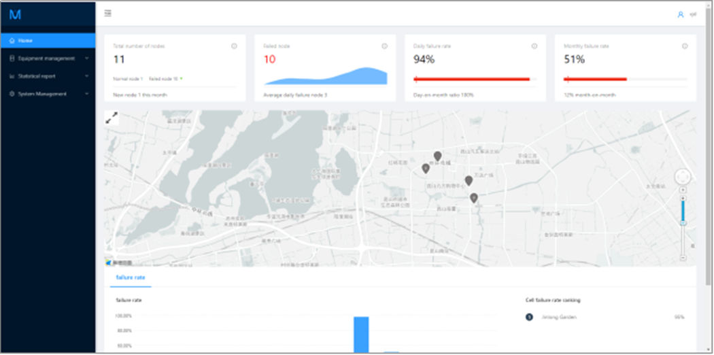714x355 pixels.
Task: Collapse the sidebar with the hamburger icon
Action: (x=108, y=13)
